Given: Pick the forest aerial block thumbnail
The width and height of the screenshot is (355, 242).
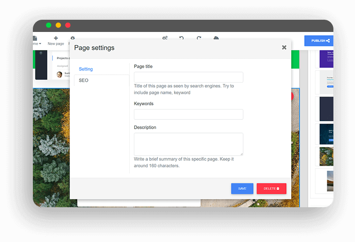Looking at the screenshot, I should pos(326,156).
